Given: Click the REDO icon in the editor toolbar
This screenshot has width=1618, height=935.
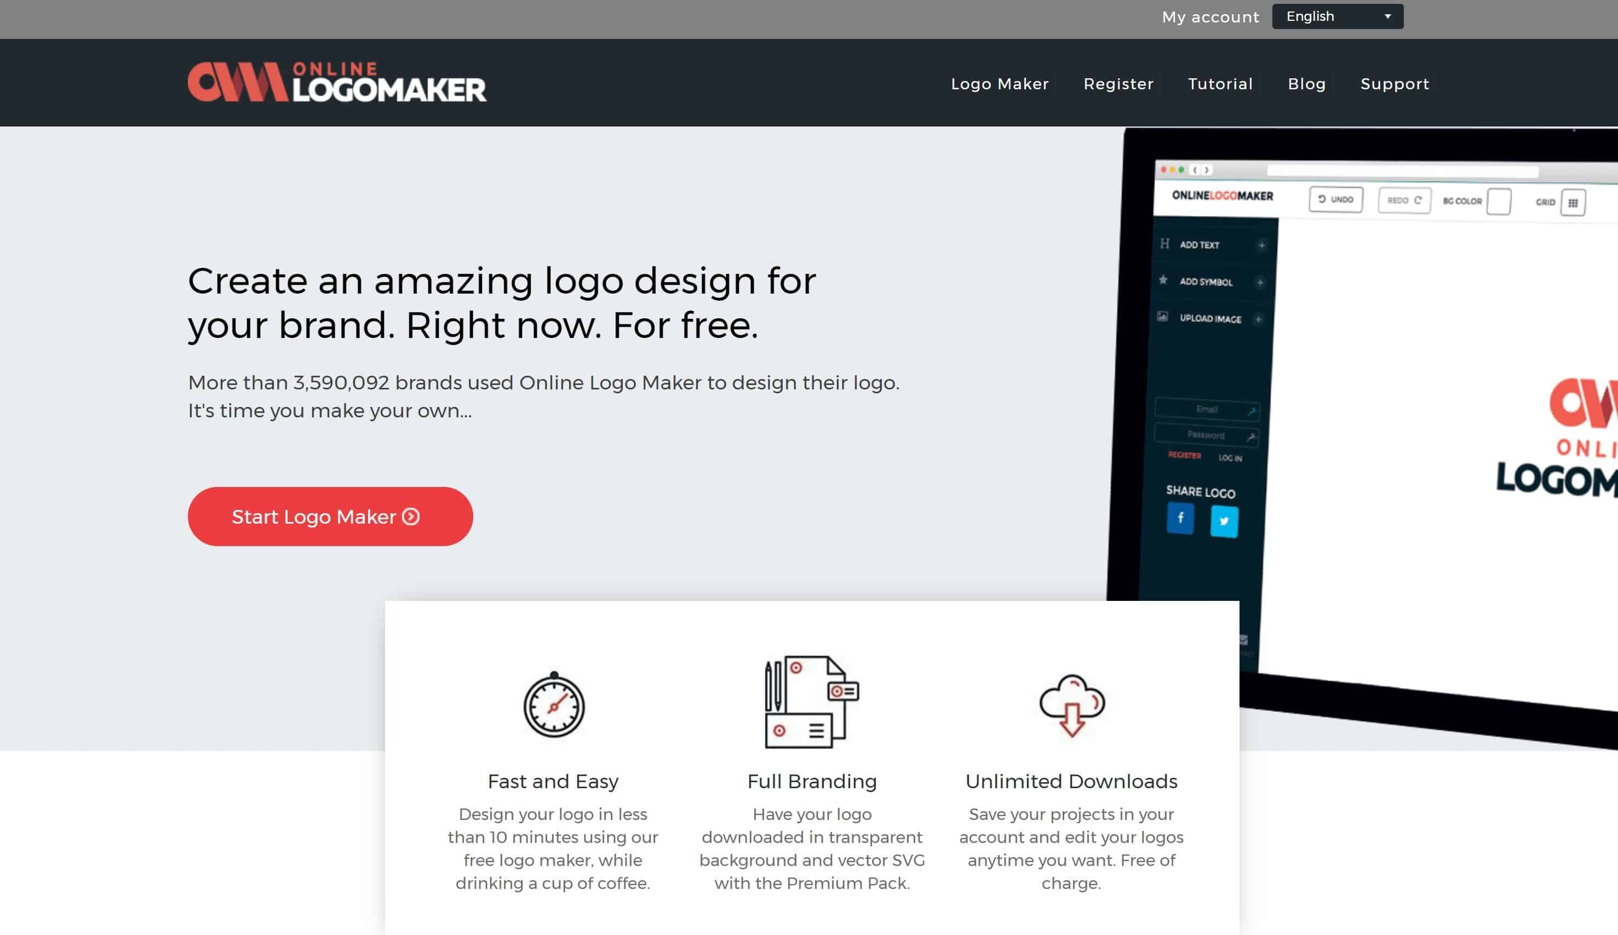Looking at the screenshot, I should pyautogui.click(x=1403, y=200).
